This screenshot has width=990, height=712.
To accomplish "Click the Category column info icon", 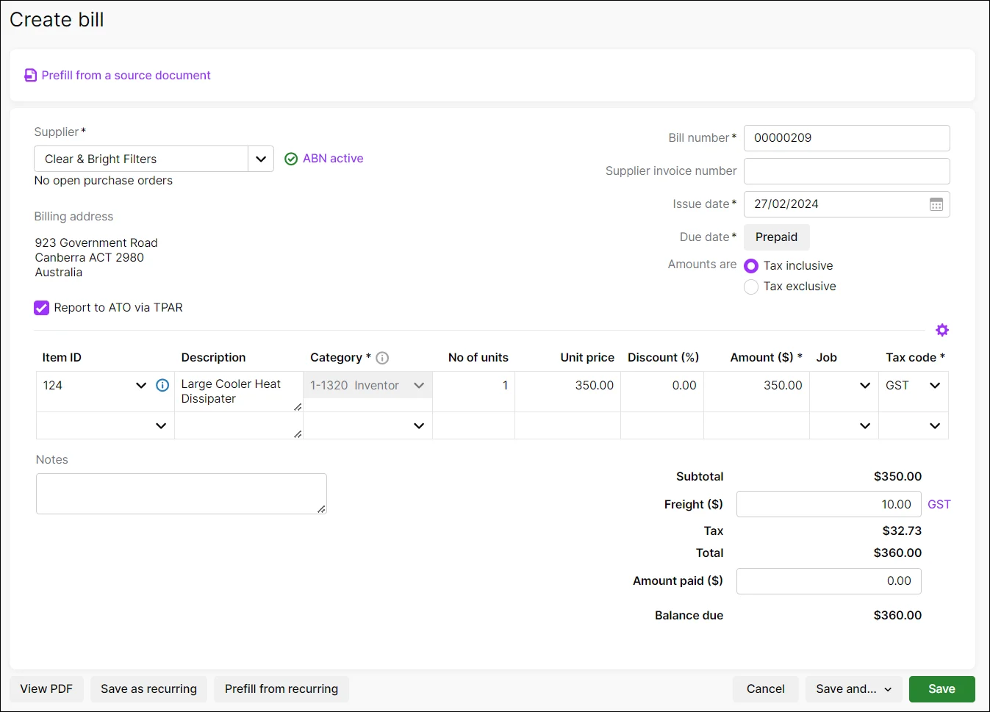I will [382, 358].
